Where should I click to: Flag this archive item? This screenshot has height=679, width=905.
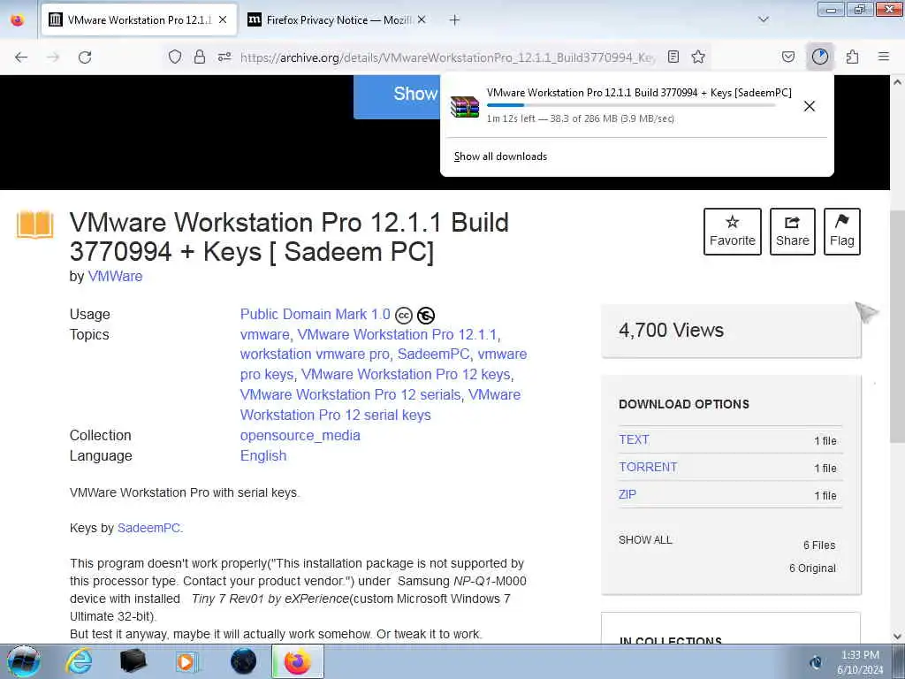coord(842,232)
